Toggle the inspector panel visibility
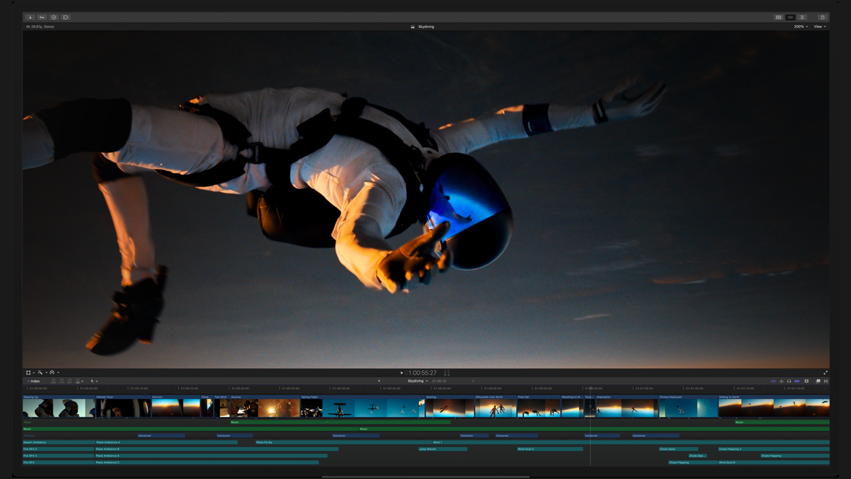 pyautogui.click(x=802, y=17)
